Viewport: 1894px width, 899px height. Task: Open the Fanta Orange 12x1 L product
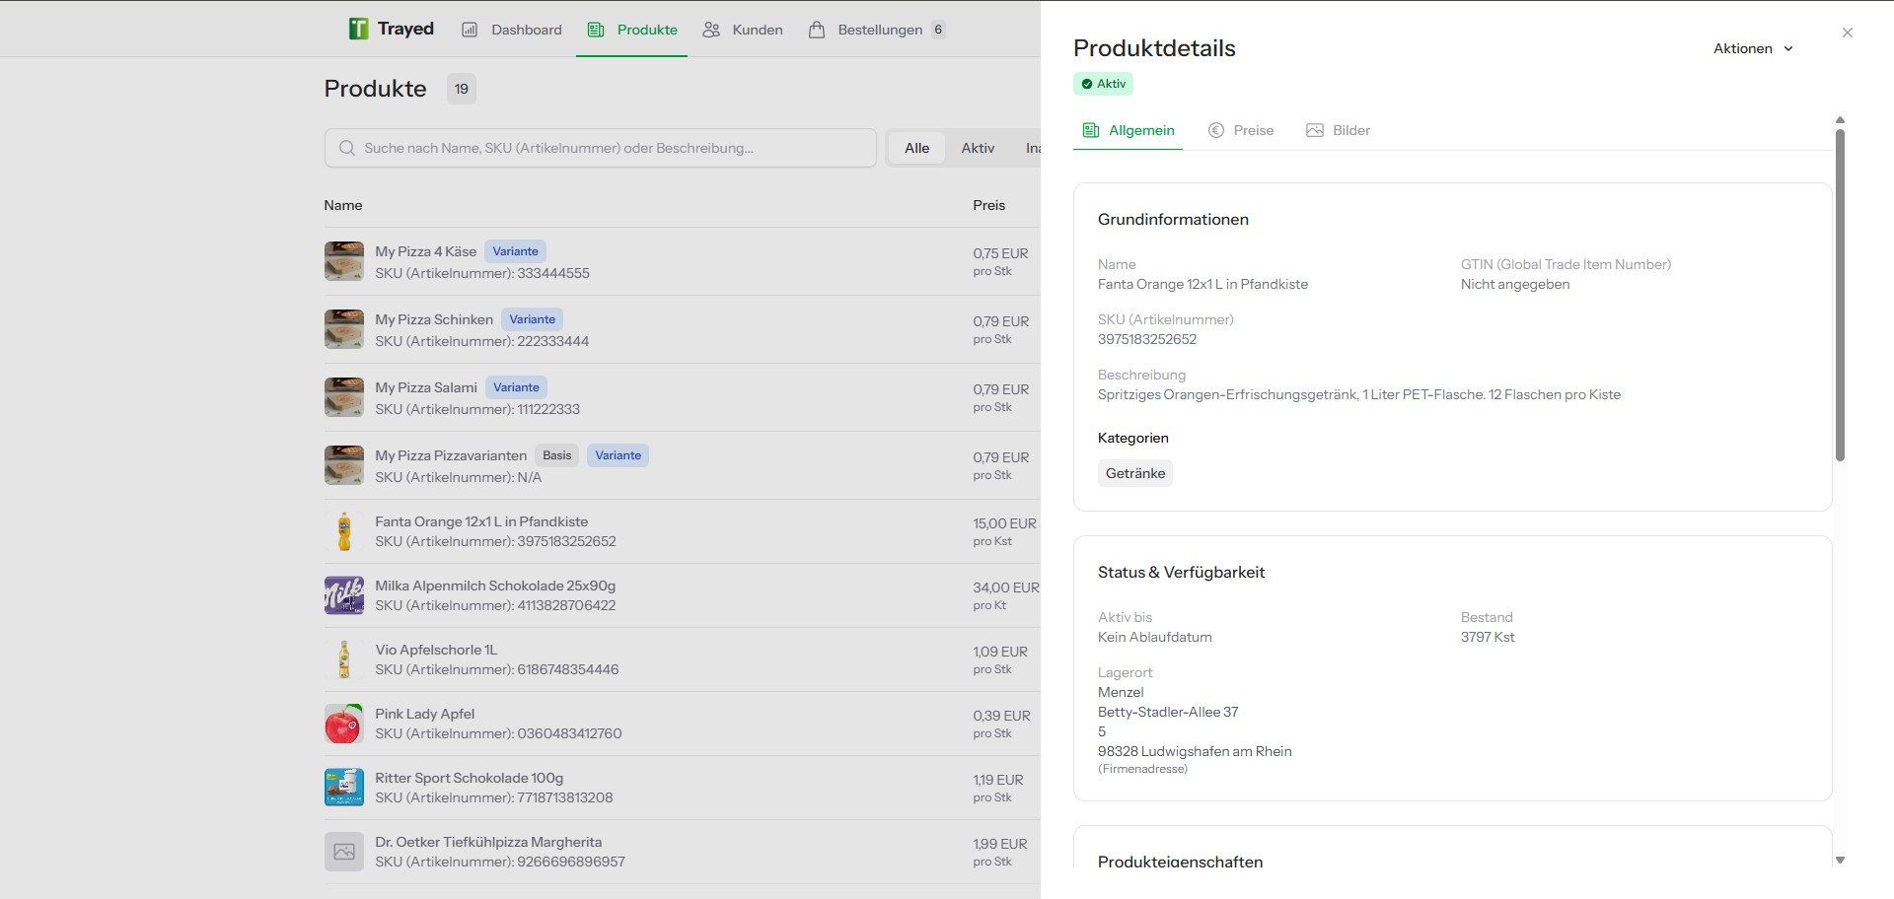[480, 521]
